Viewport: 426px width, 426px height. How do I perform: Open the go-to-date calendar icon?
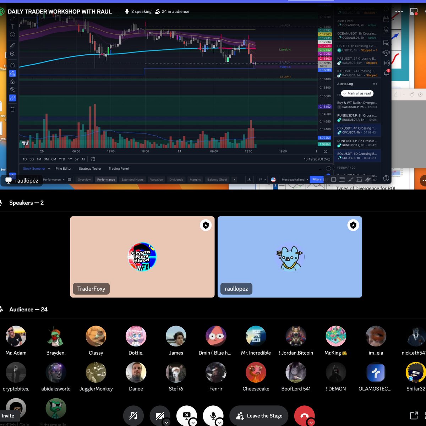point(93,159)
